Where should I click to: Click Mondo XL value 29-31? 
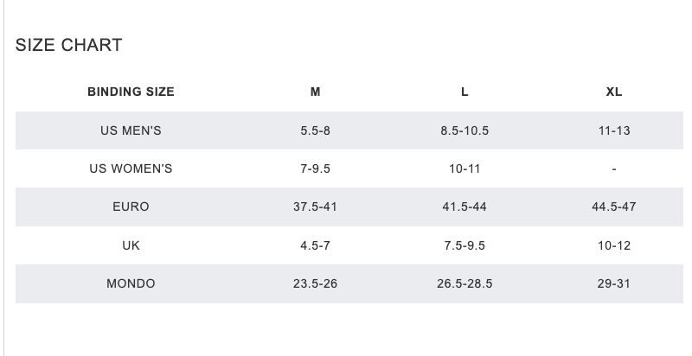(x=613, y=283)
